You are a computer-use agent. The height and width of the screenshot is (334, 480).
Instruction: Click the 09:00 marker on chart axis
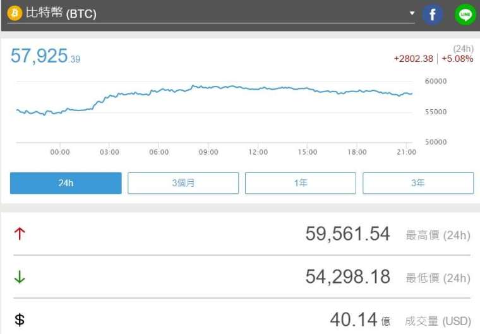tap(208, 152)
